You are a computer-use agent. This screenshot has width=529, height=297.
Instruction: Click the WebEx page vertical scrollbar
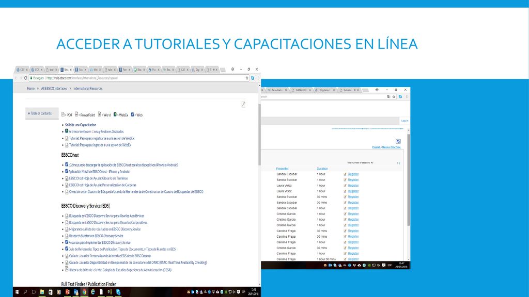[x=409, y=180]
